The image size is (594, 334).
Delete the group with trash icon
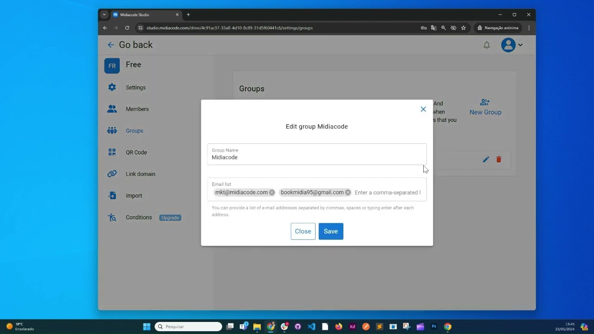tap(499, 160)
